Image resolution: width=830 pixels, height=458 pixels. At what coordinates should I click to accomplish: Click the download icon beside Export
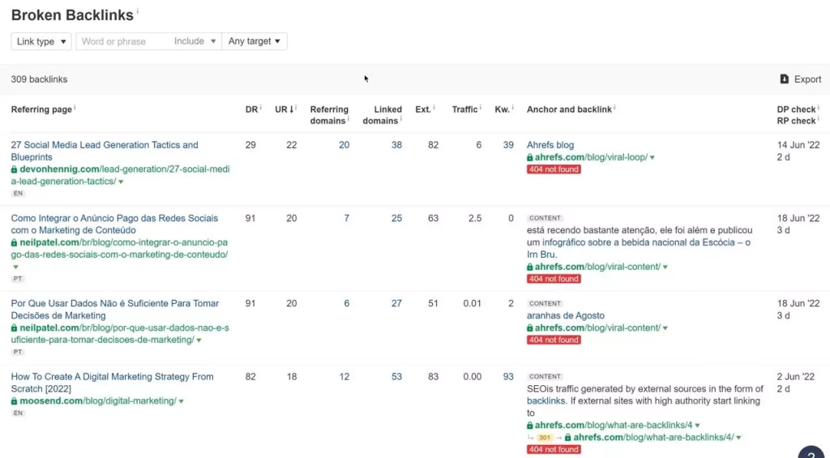coord(785,79)
